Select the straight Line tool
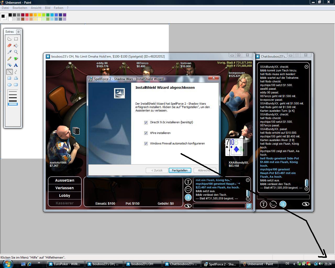 pos(9,72)
